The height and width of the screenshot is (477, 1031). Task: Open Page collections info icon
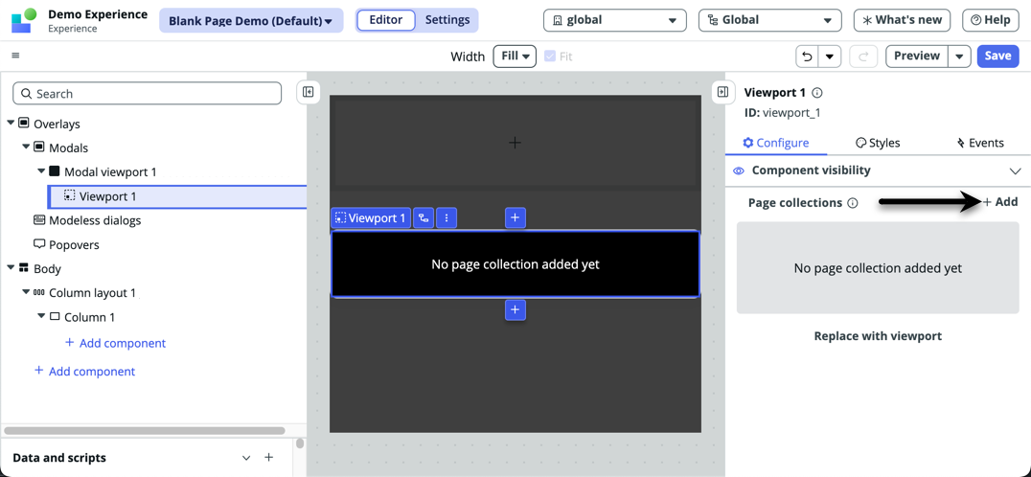click(x=853, y=203)
